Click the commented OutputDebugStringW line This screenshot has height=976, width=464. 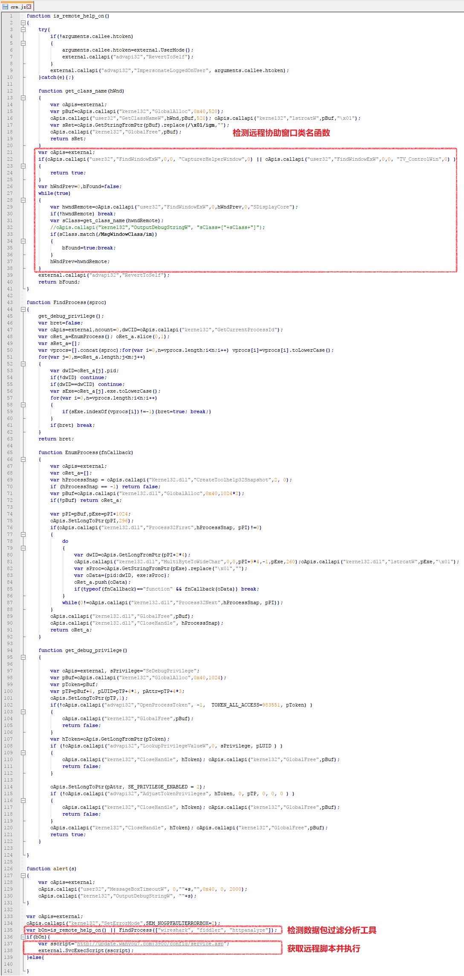click(x=157, y=227)
